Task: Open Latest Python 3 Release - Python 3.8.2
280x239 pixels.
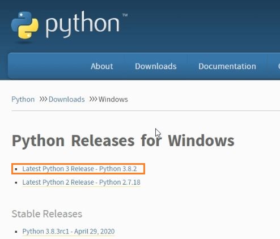Action: [79, 169]
